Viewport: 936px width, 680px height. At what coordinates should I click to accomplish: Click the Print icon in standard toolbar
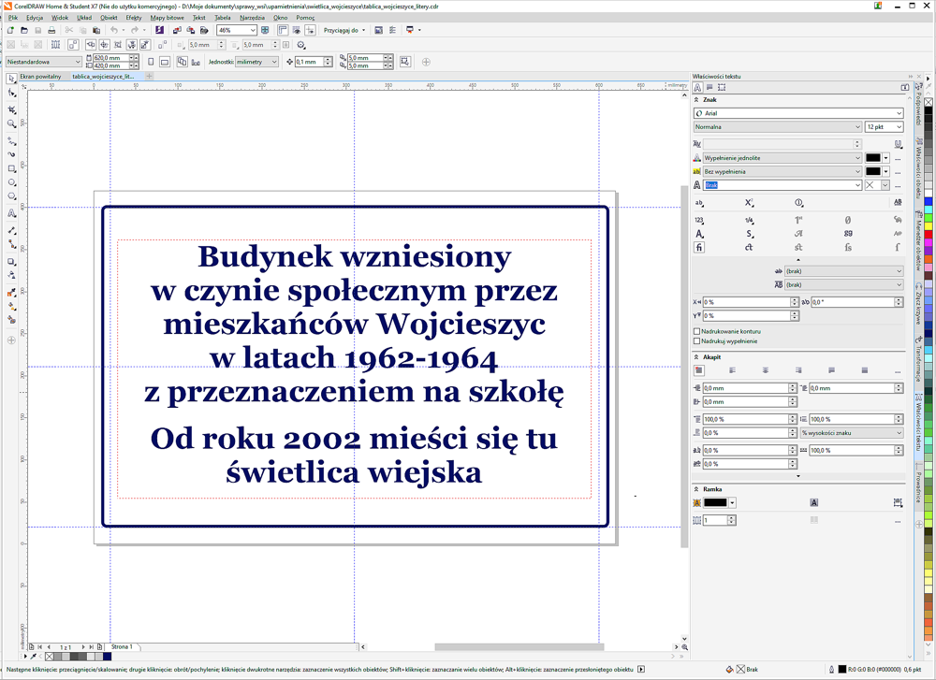[51, 30]
